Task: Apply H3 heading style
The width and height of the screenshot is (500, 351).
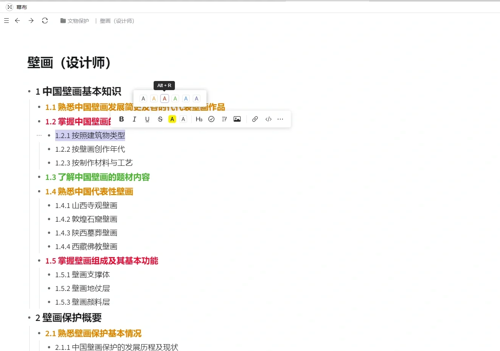Action: pyautogui.click(x=199, y=119)
